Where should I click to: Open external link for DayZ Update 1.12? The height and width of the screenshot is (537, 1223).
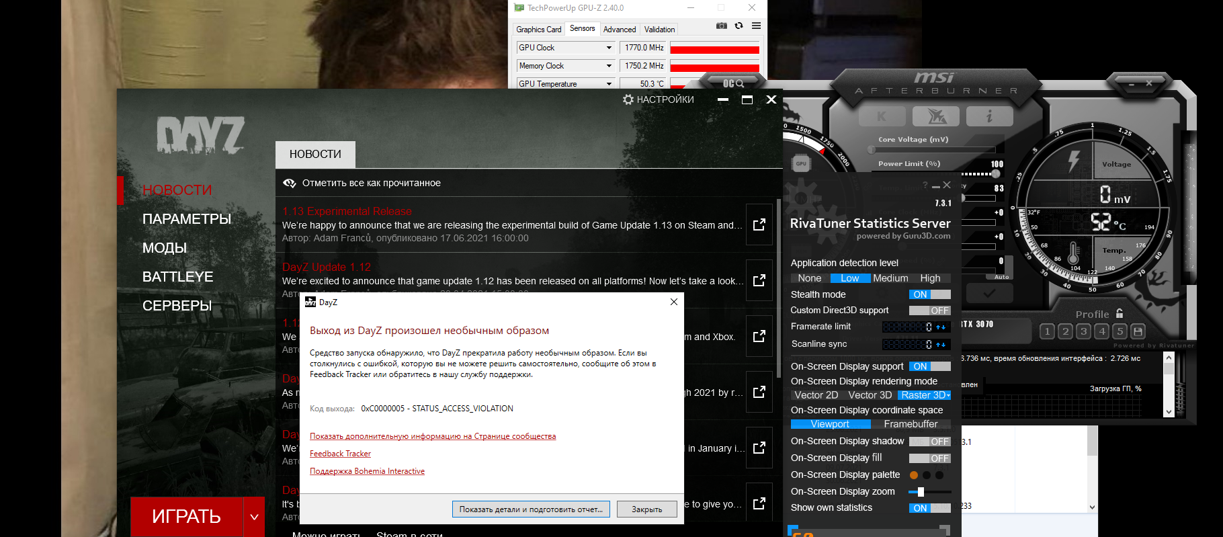(x=759, y=280)
